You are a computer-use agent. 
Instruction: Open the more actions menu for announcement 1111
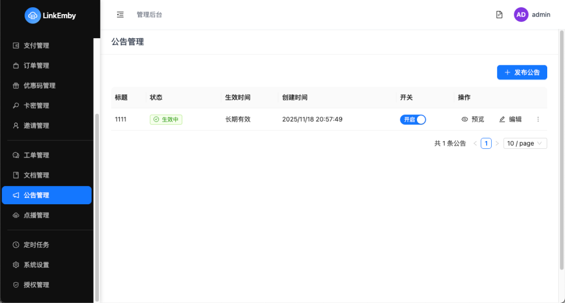pyautogui.click(x=538, y=119)
